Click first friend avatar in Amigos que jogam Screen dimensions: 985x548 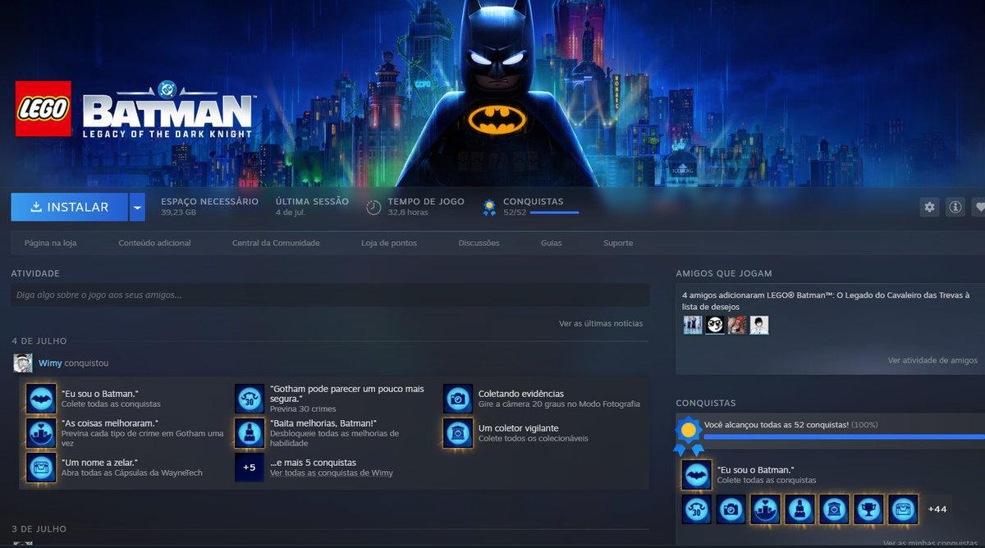coord(693,325)
